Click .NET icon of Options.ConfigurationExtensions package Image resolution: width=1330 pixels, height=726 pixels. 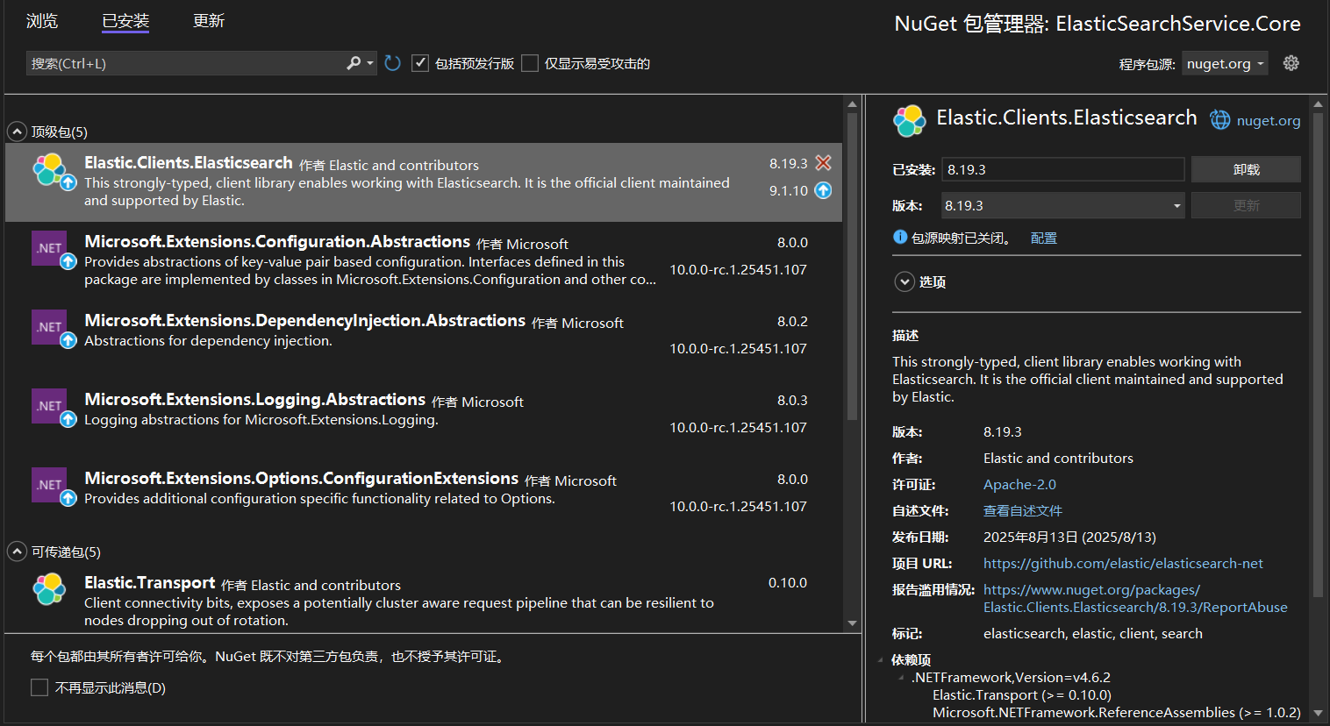49,485
